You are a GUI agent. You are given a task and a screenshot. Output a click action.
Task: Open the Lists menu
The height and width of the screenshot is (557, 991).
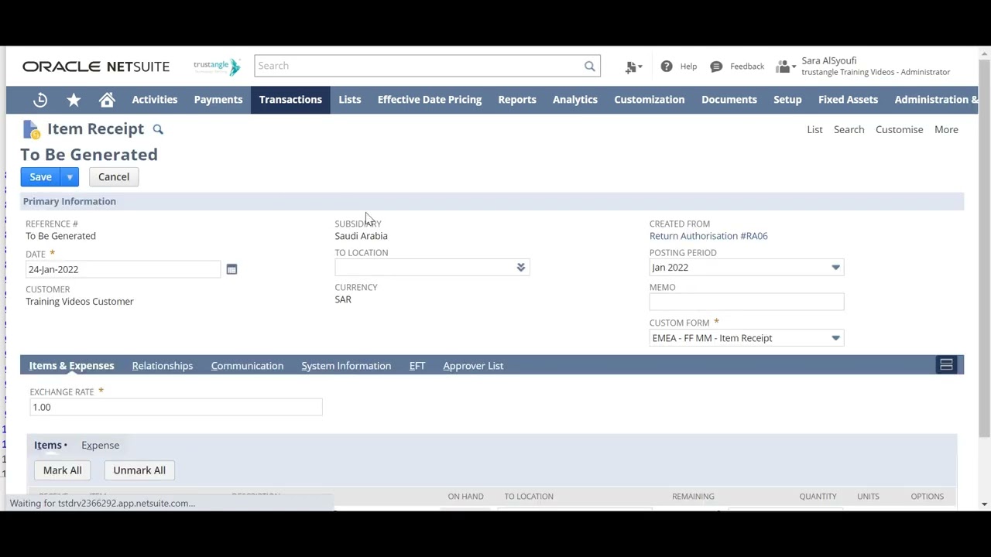coord(350,100)
